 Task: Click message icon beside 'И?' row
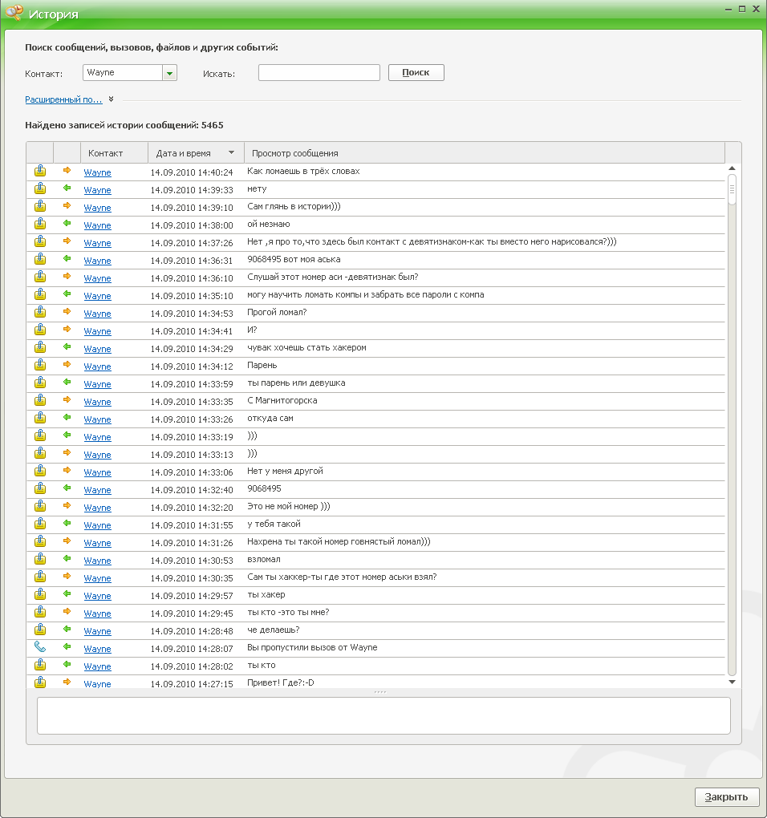pyautogui.click(x=40, y=330)
